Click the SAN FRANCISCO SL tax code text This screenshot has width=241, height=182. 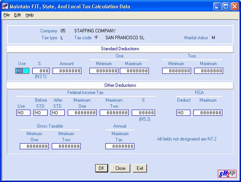tap(125, 38)
